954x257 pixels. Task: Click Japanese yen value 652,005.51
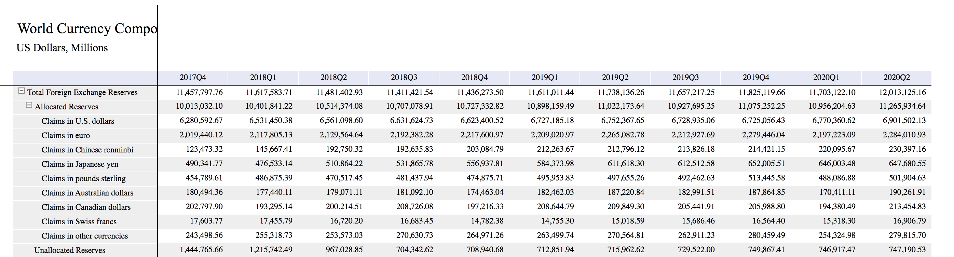[x=767, y=164]
